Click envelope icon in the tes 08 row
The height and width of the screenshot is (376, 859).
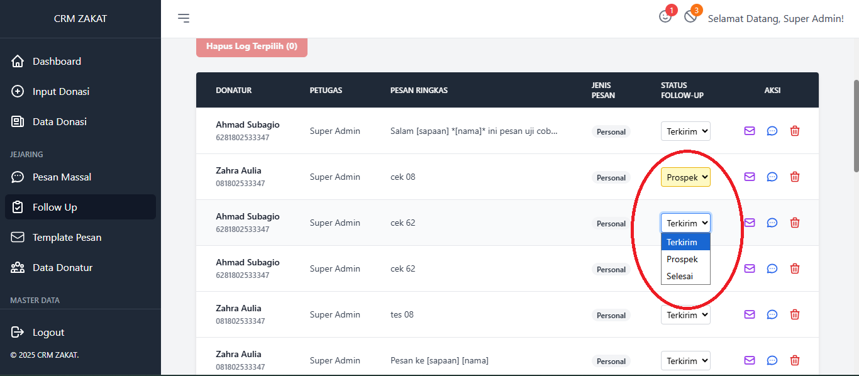(x=749, y=314)
